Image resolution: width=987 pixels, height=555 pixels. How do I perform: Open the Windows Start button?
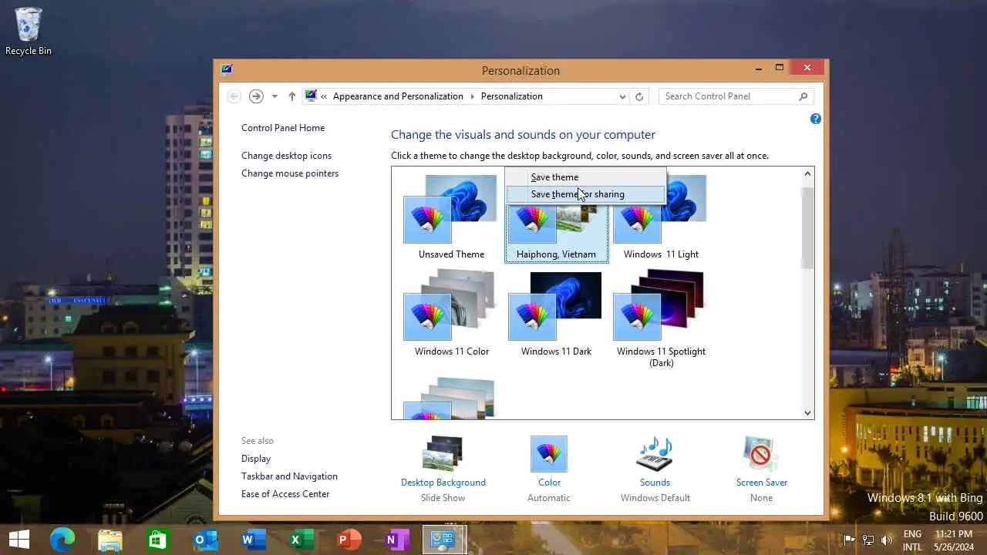(19, 540)
